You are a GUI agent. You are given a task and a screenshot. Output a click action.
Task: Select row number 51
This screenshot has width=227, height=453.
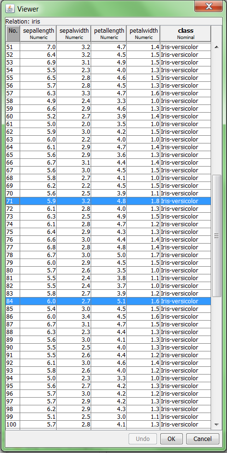pyautogui.click(x=12, y=47)
